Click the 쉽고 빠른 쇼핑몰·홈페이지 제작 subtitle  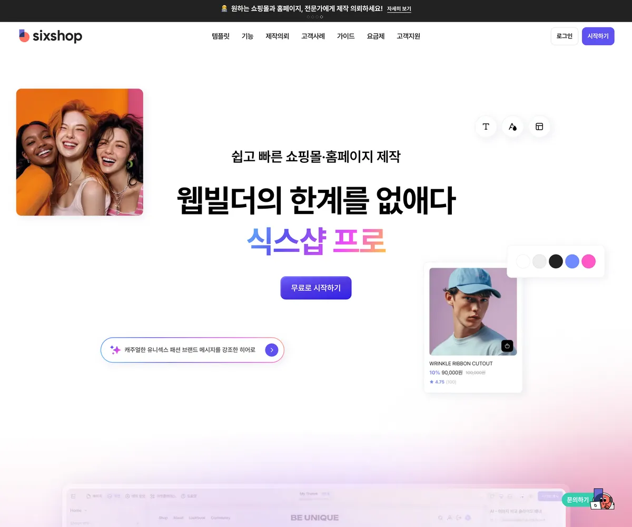point(316,157)
